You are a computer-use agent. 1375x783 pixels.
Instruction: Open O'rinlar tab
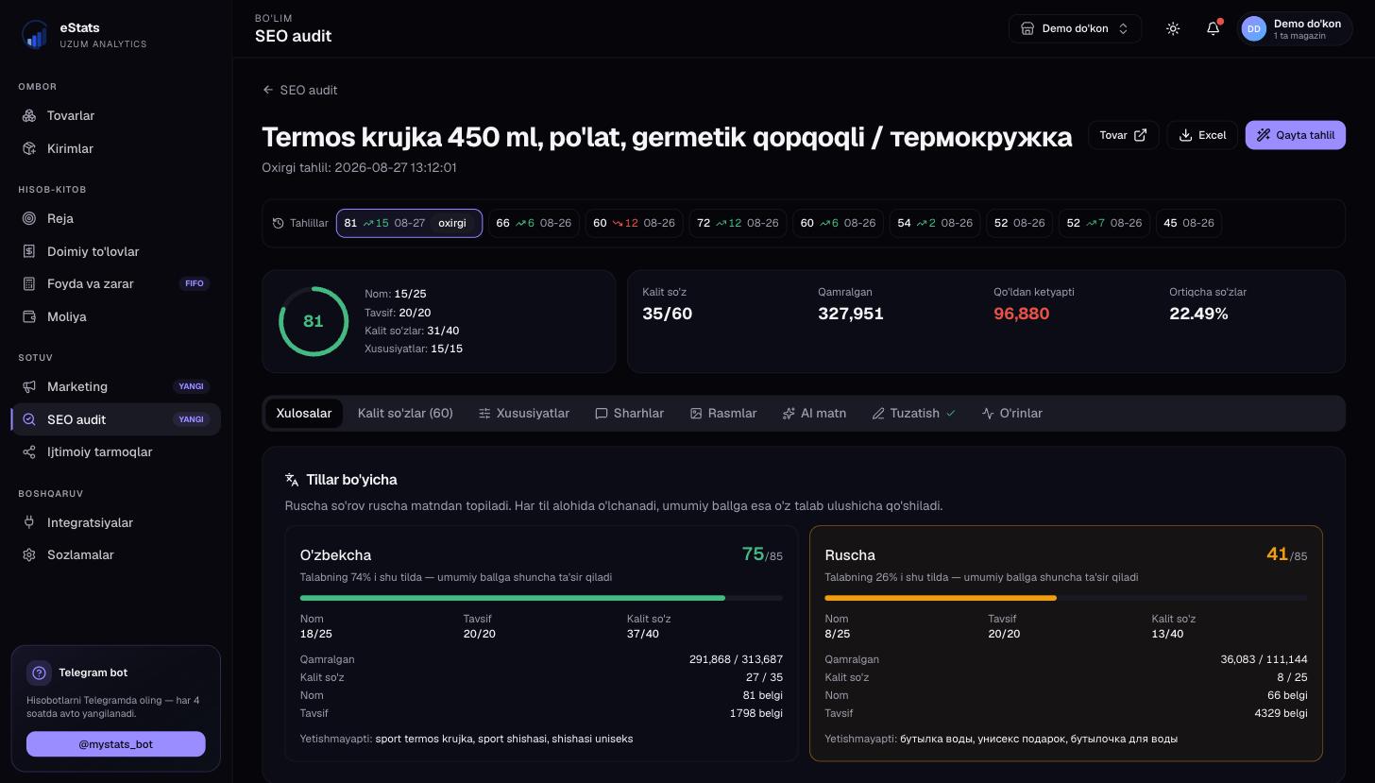pyautogui.click(x=1011, y=413)
